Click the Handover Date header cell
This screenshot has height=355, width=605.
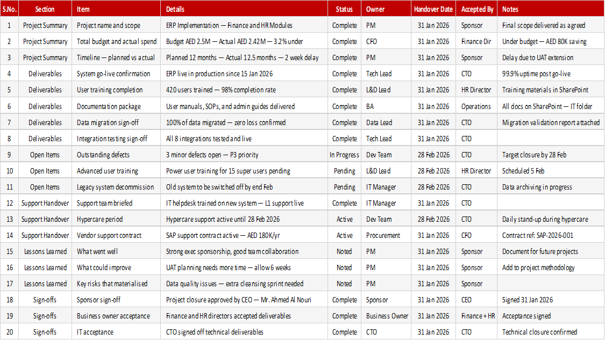click(433, 9)
